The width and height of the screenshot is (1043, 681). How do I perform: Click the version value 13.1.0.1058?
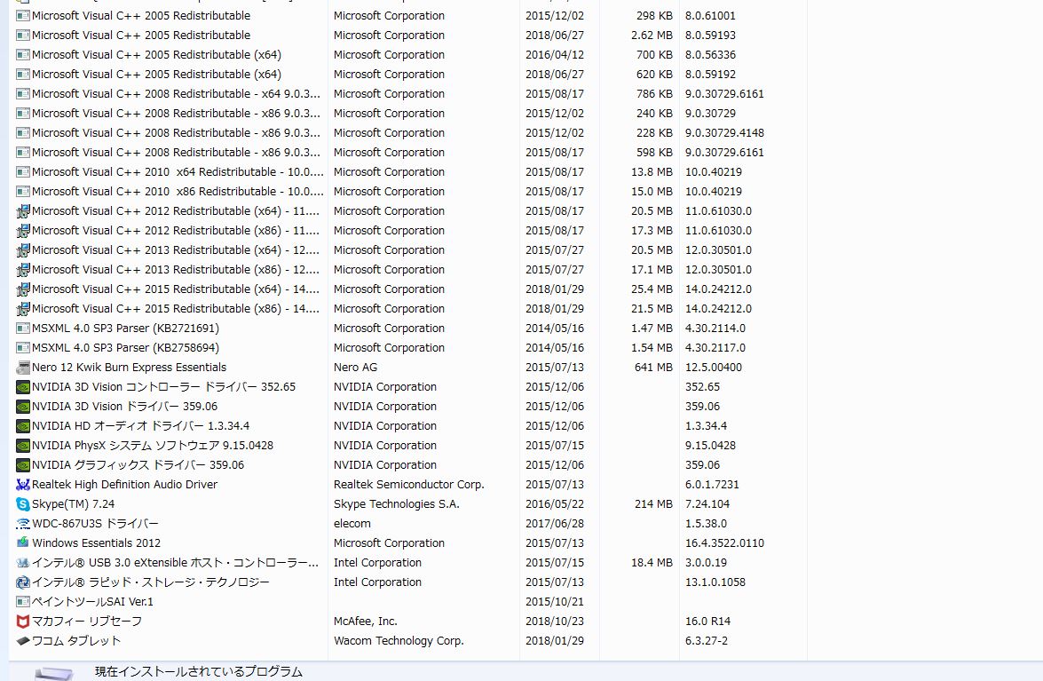(715, 582)
